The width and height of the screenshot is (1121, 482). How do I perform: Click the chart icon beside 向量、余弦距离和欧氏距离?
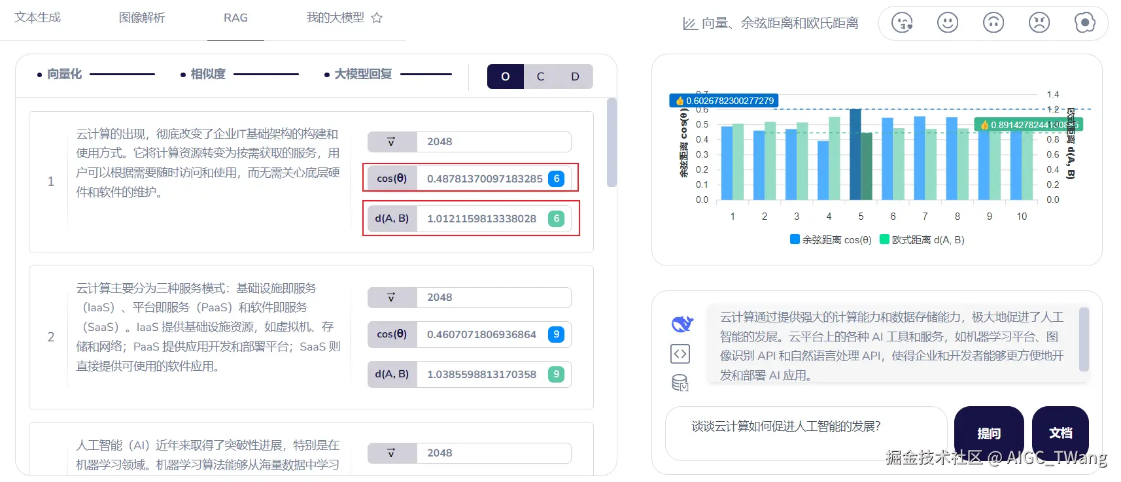(690, 24)
